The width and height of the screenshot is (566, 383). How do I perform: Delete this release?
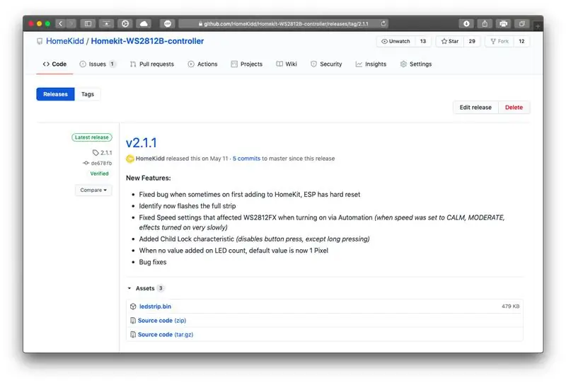[514, 108]
